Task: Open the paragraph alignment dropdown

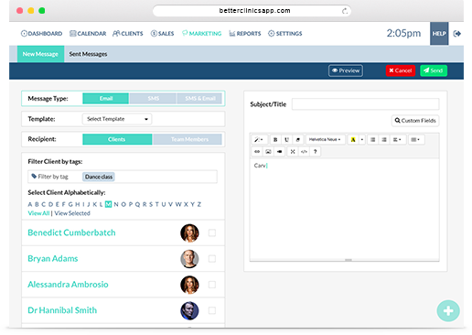Action: pyautogui.click(x=397, y=139)
